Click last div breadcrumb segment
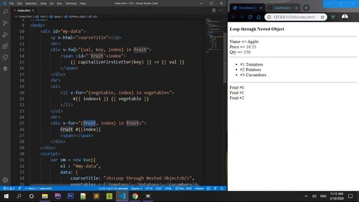359x202 pixels. 95,16
